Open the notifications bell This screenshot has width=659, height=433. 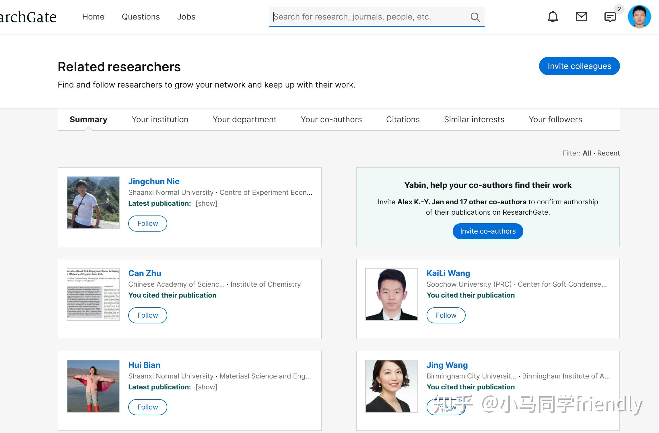552,17
